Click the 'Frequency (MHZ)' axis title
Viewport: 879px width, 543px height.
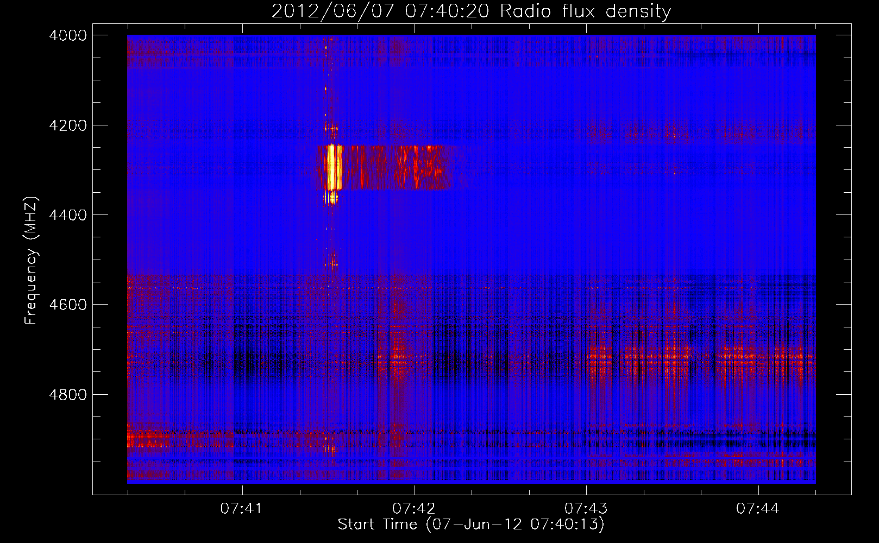(31, 261)
